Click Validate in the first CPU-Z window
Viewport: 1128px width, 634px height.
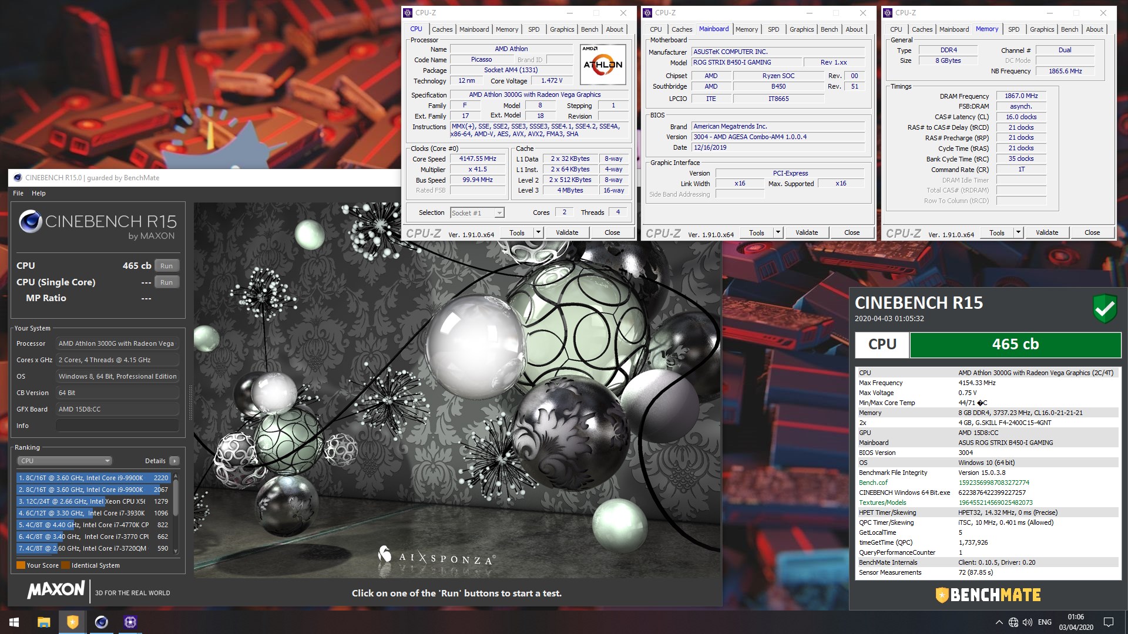coord(567,232)
